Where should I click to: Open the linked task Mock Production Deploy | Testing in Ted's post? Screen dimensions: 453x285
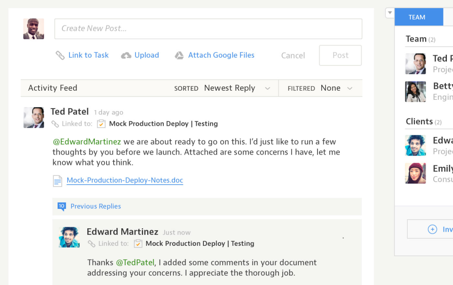163,124
